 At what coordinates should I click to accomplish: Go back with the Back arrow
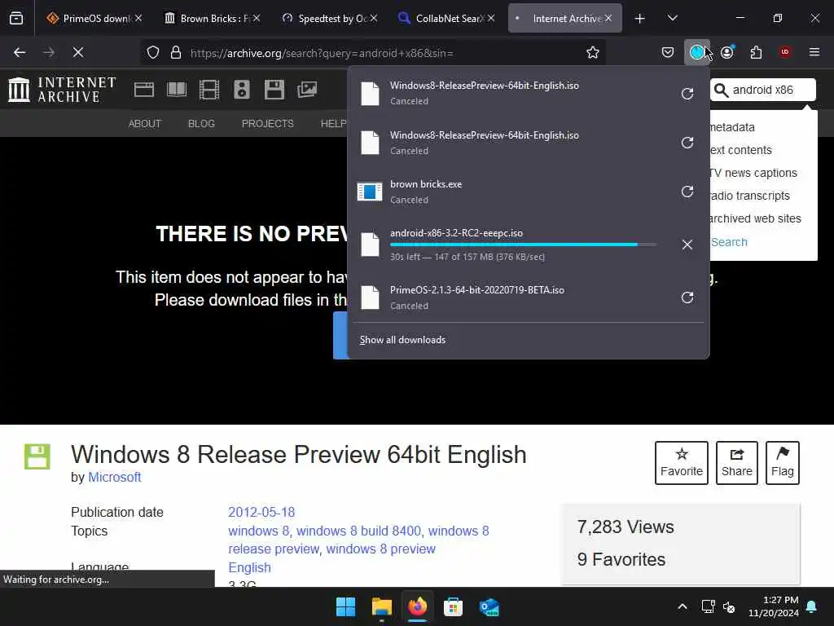(20, 52)
